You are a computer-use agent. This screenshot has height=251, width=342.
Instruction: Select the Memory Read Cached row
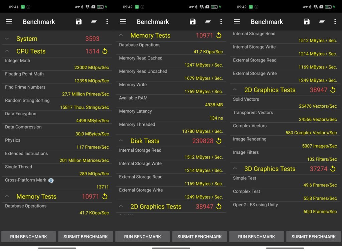coord(171,61)
